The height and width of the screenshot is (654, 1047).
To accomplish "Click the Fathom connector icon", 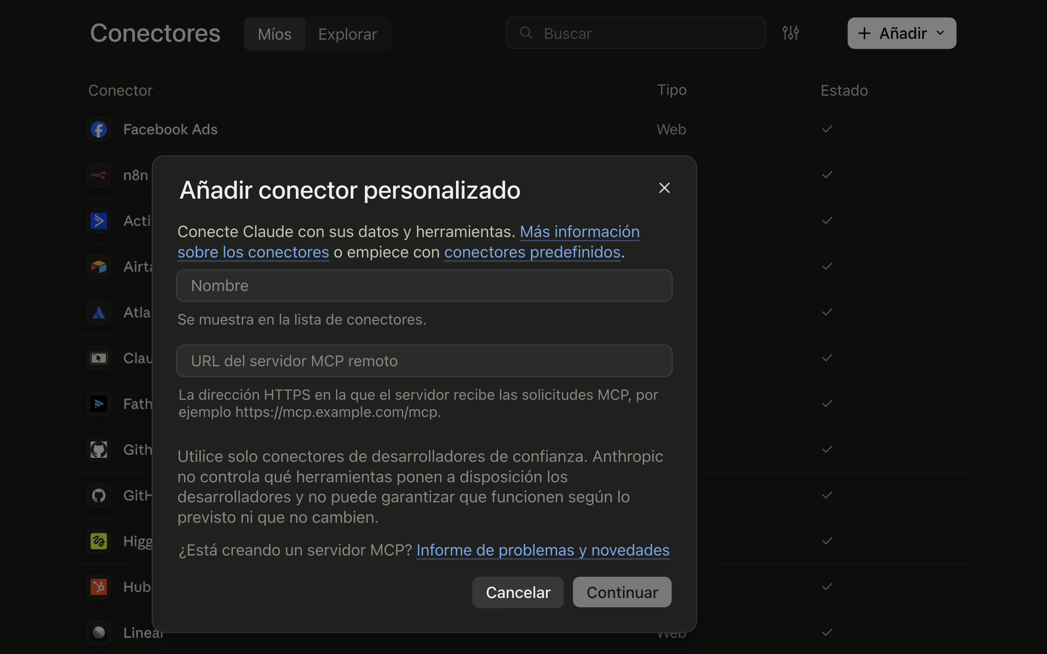I will [x=99, y=404].
